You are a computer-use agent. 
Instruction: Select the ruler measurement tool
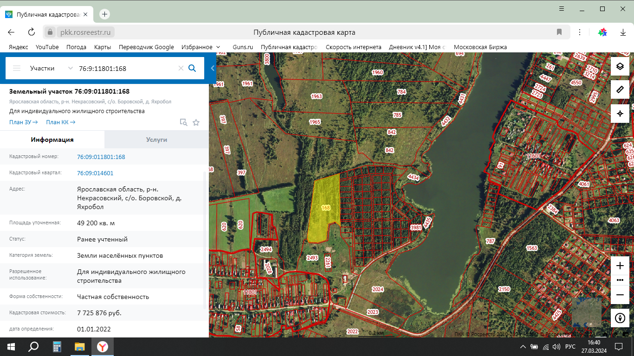620,89
